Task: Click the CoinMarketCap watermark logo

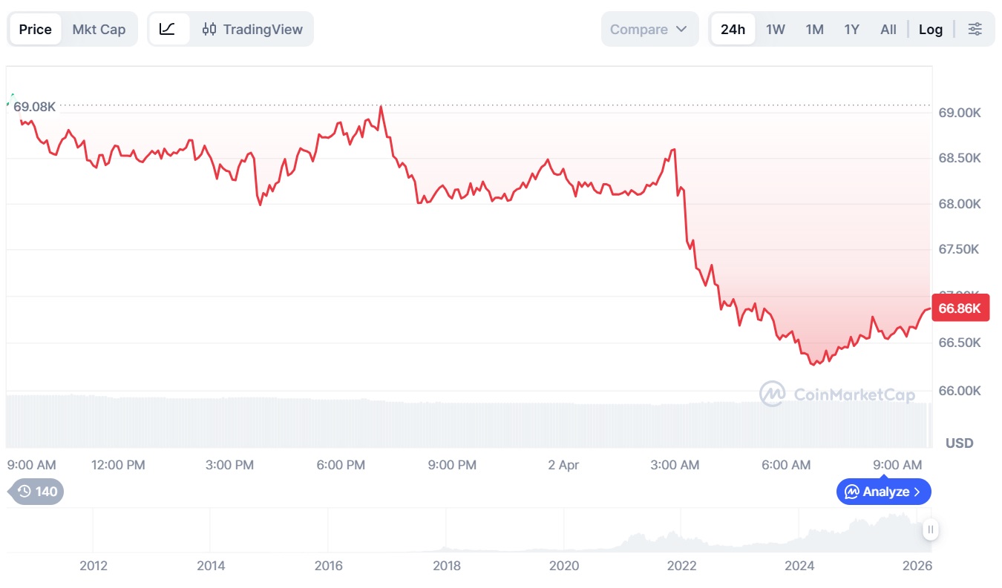Action: pyautogui.click(x=772, y=394)
